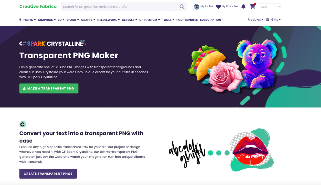Expand the Freebies dropdown

(x=255, y=20)
